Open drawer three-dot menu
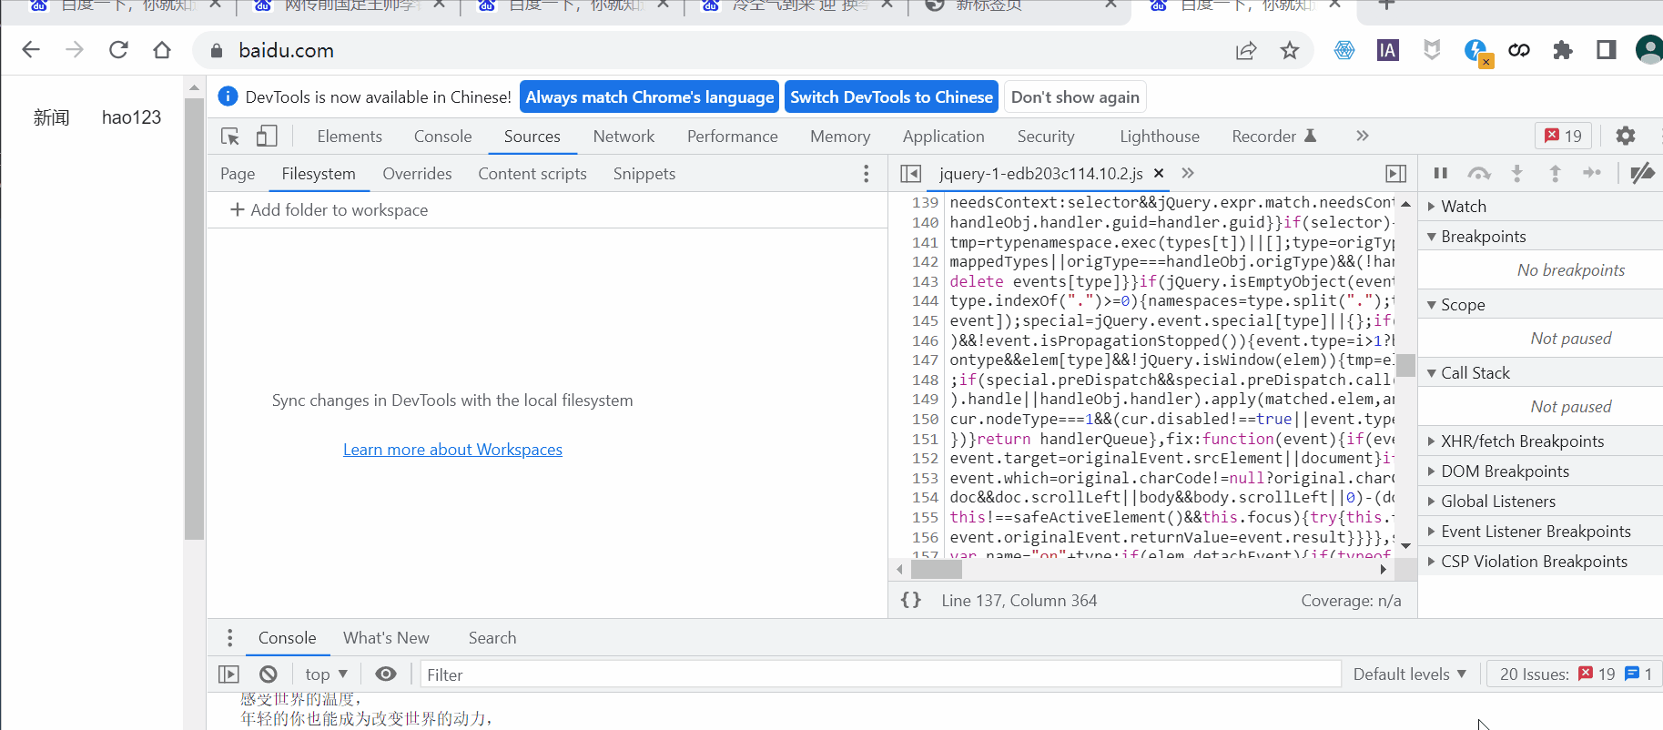Viewport: 1663px width, 730px height. 229,638
